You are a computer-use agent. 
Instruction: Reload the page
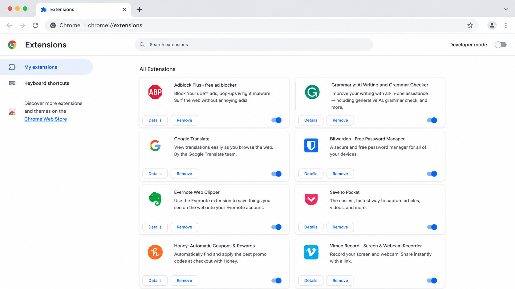[35, 25]
